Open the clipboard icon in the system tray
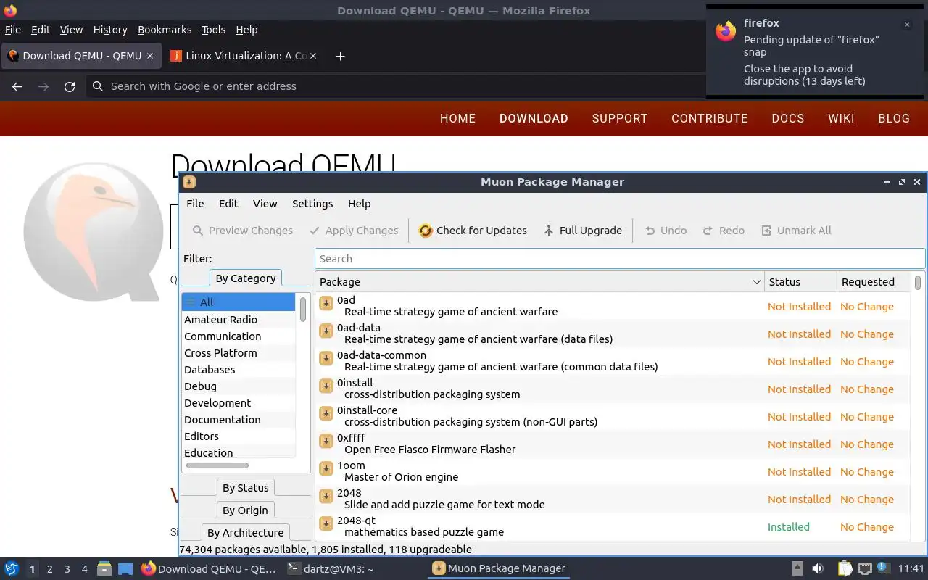This screenshot has width=928, height=580. pos(845,568)
